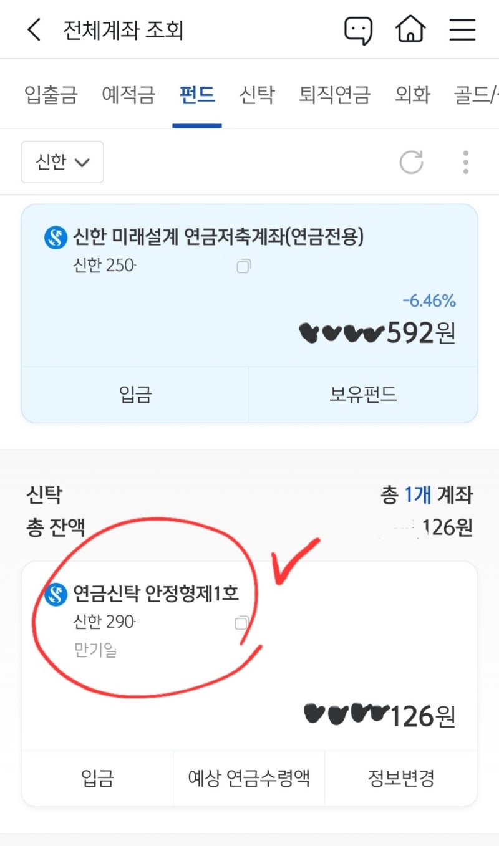Open the 퇴직연금 tab
Image resolution: width=499 pixels, height=846 pixels.
click(334, 95)
